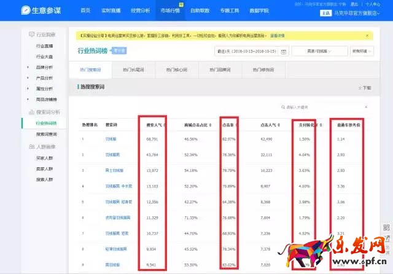This screenshot has width=393, height=274.
Task: Open the 男装>羽绒服 category dropdown
Action: click(319, 51)
